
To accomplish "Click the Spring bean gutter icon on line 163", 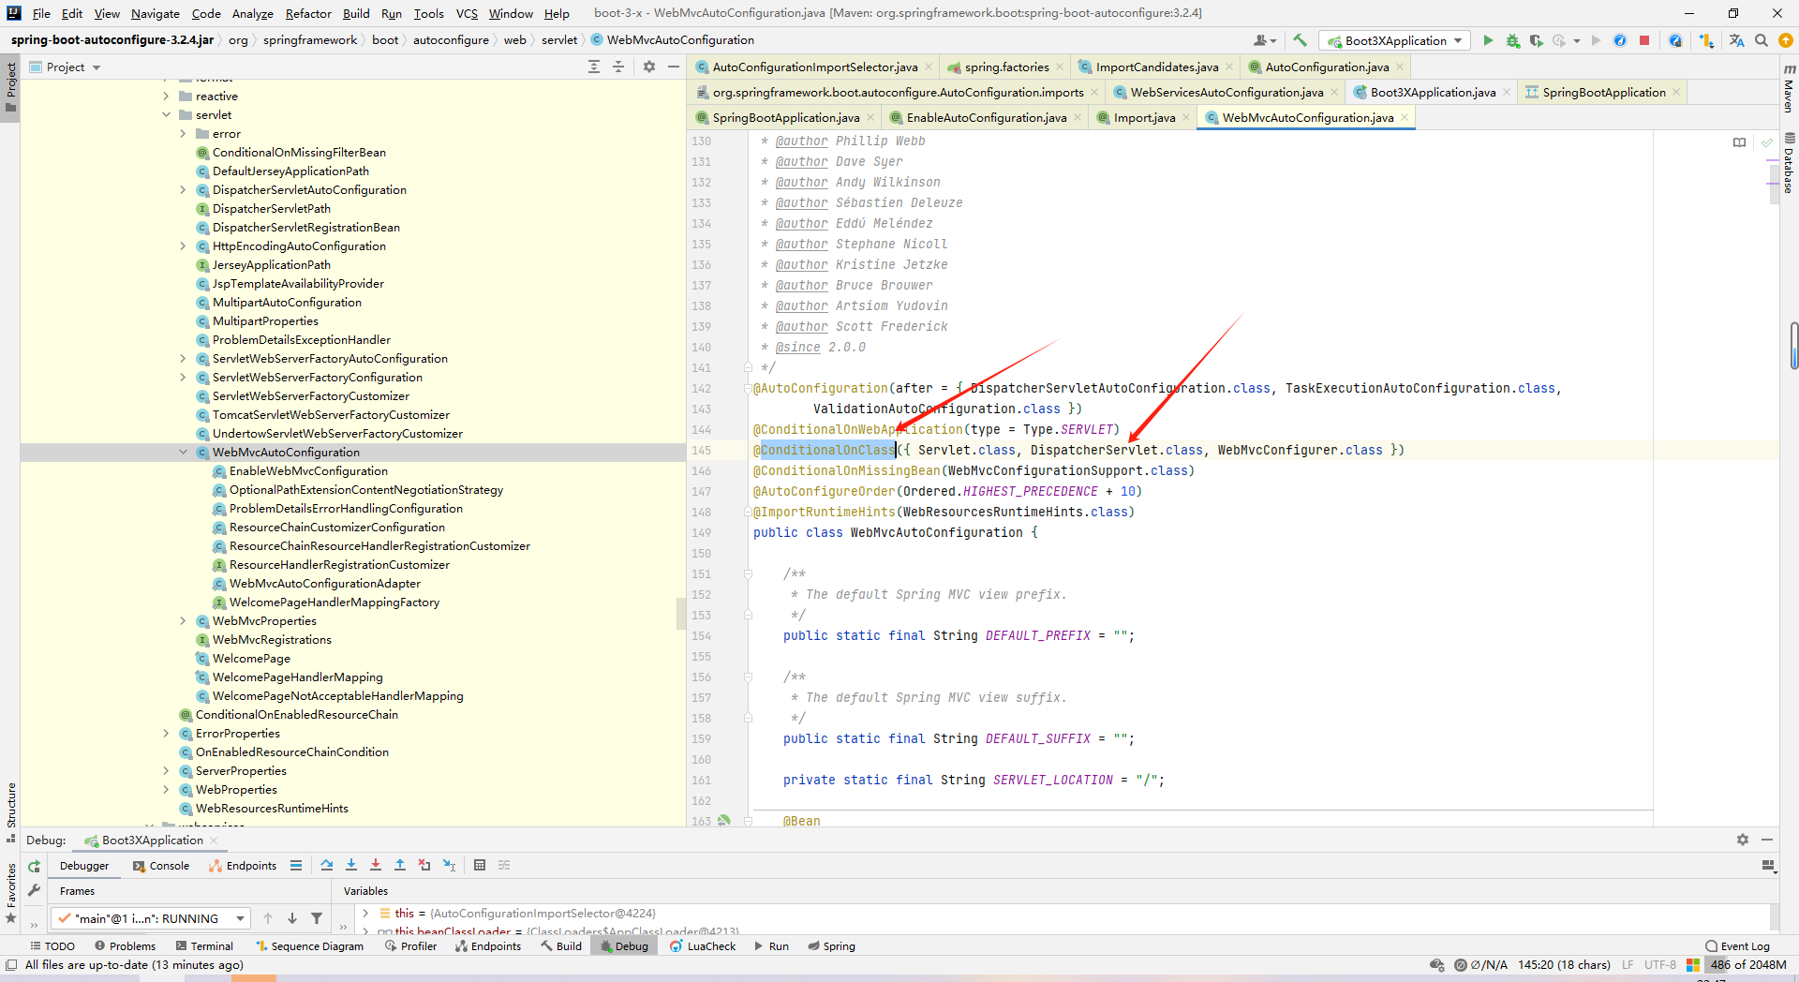I will coord(723,821).
